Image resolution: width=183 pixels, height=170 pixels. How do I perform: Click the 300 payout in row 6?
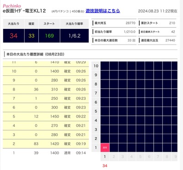coord(54,108)
